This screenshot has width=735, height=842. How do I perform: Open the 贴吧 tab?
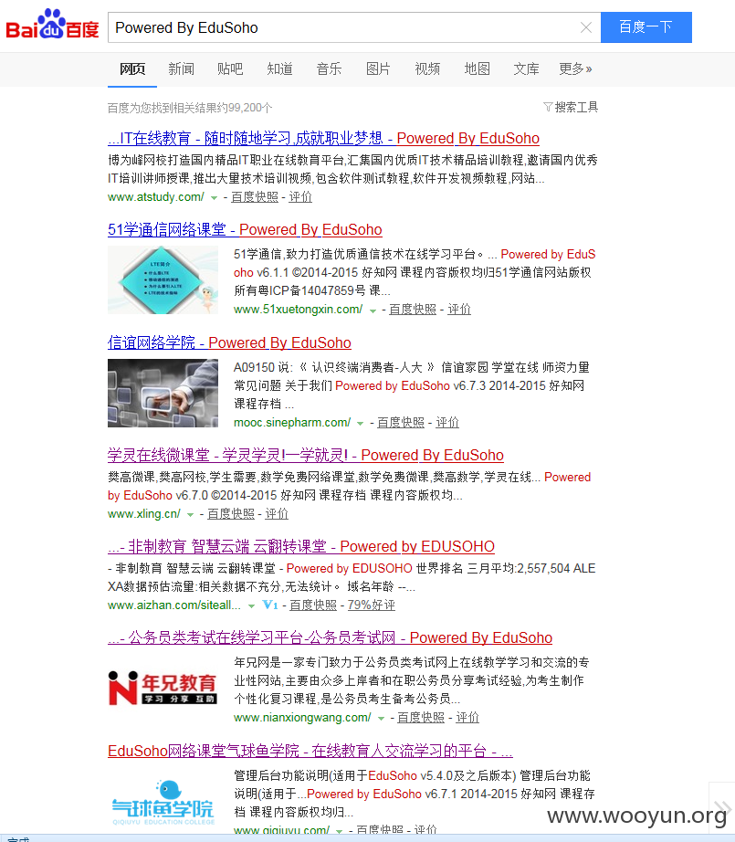230,68
